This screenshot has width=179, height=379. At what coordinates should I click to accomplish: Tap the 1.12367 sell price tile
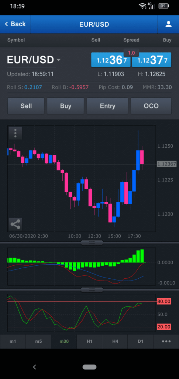tap(111, 60)
